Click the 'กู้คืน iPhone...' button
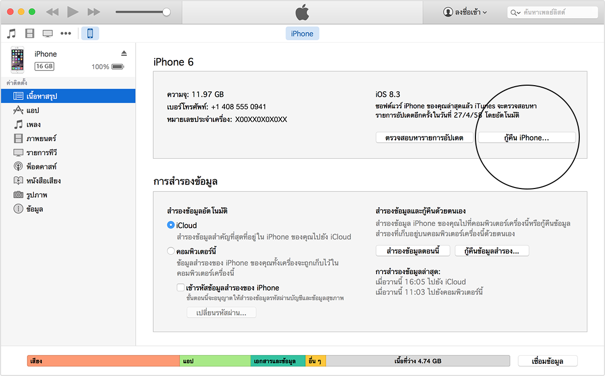 [x=526, y=138]
